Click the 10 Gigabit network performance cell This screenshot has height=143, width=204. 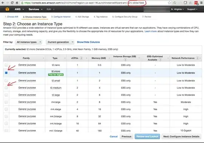[186, 131]
